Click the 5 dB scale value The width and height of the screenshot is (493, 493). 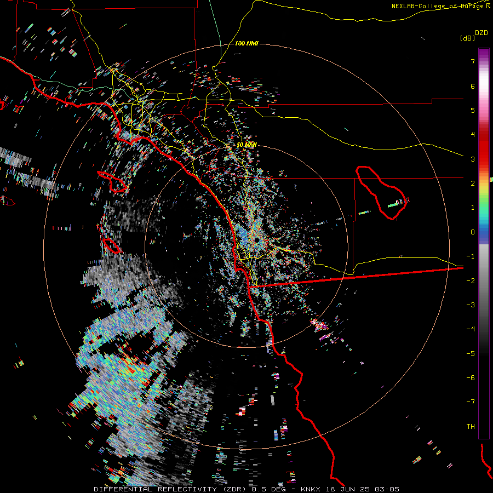[473, 110]
